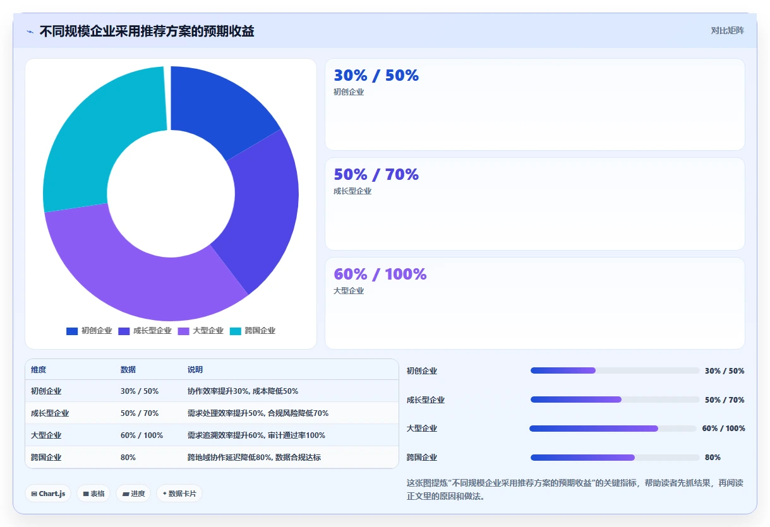770x527 pixels.
Task: Click the 进度 tag chip
Action: (x=133, y=494)
